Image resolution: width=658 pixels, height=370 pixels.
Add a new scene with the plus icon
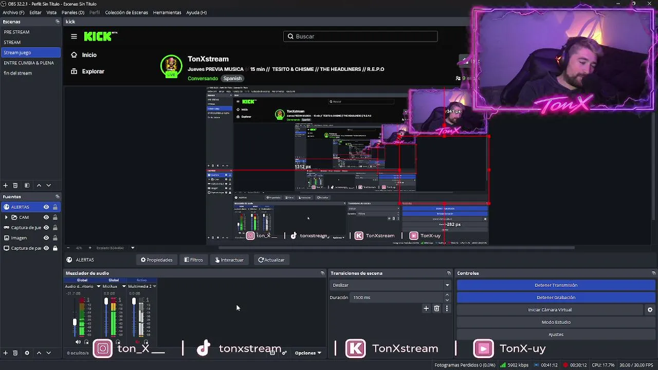[6, 185]
